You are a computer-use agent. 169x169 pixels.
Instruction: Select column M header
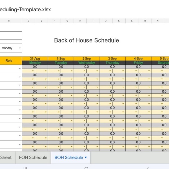click(x=145, y=21)
